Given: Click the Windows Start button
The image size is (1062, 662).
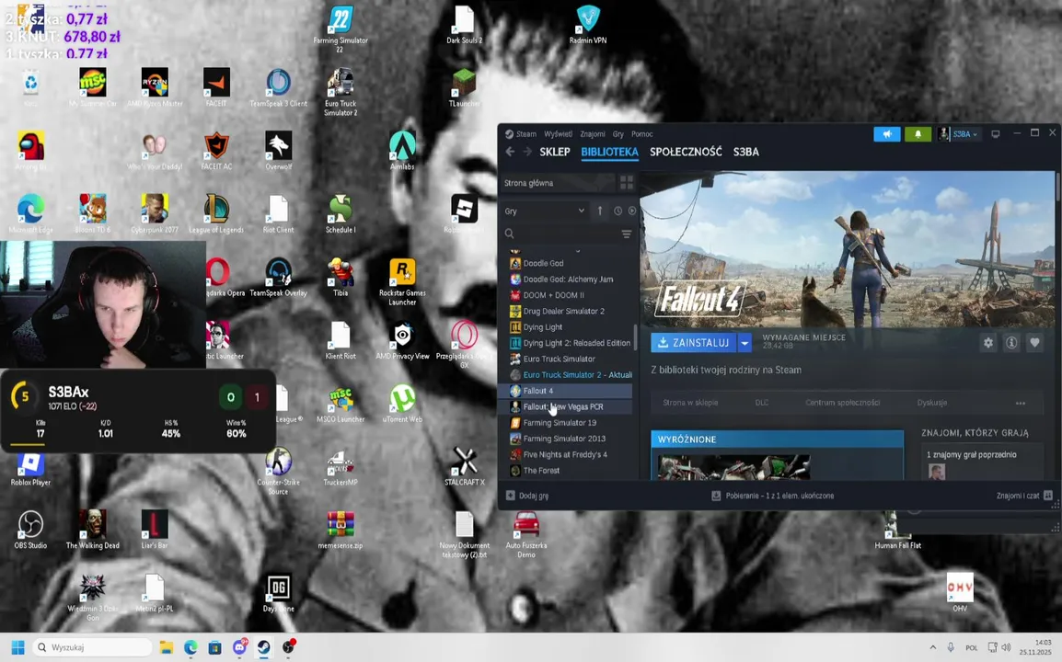Looking at the screenshot, I should tap(17, 648).
